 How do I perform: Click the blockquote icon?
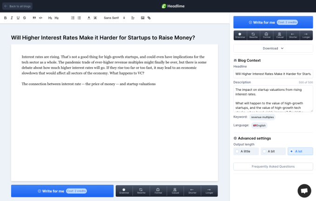click(x=34, y=18)
